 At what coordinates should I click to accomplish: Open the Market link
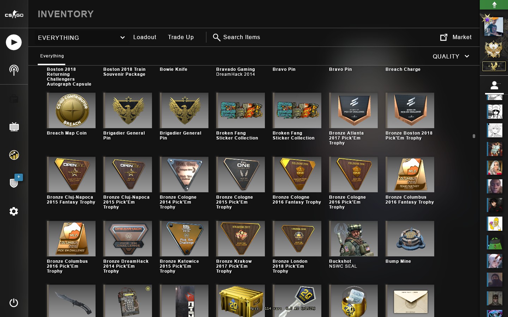click(456, 37)
